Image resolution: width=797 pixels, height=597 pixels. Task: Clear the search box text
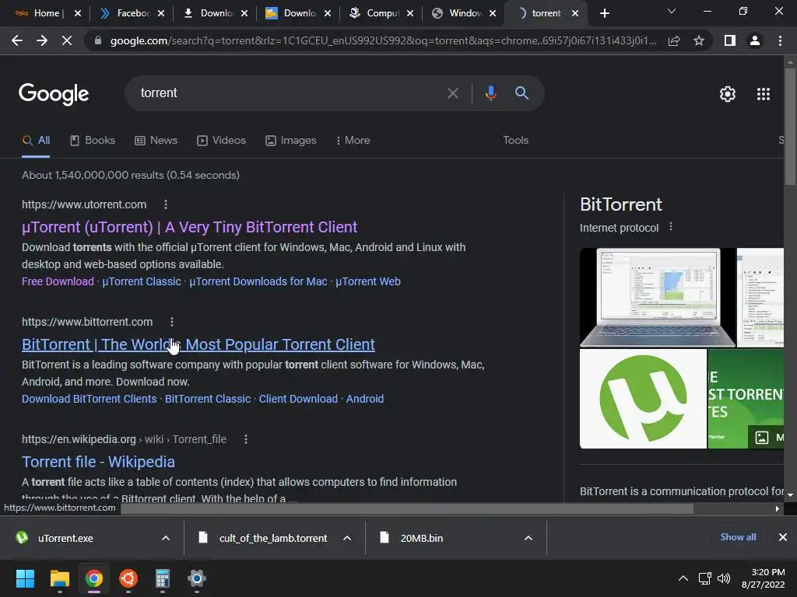pyautogui.click(x=452, y=93)
